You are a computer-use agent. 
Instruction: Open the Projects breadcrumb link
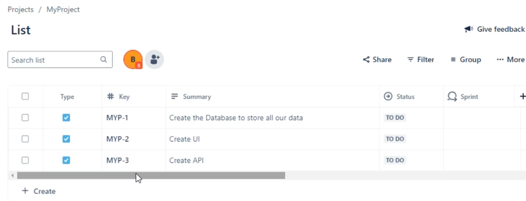pos(21,9)
